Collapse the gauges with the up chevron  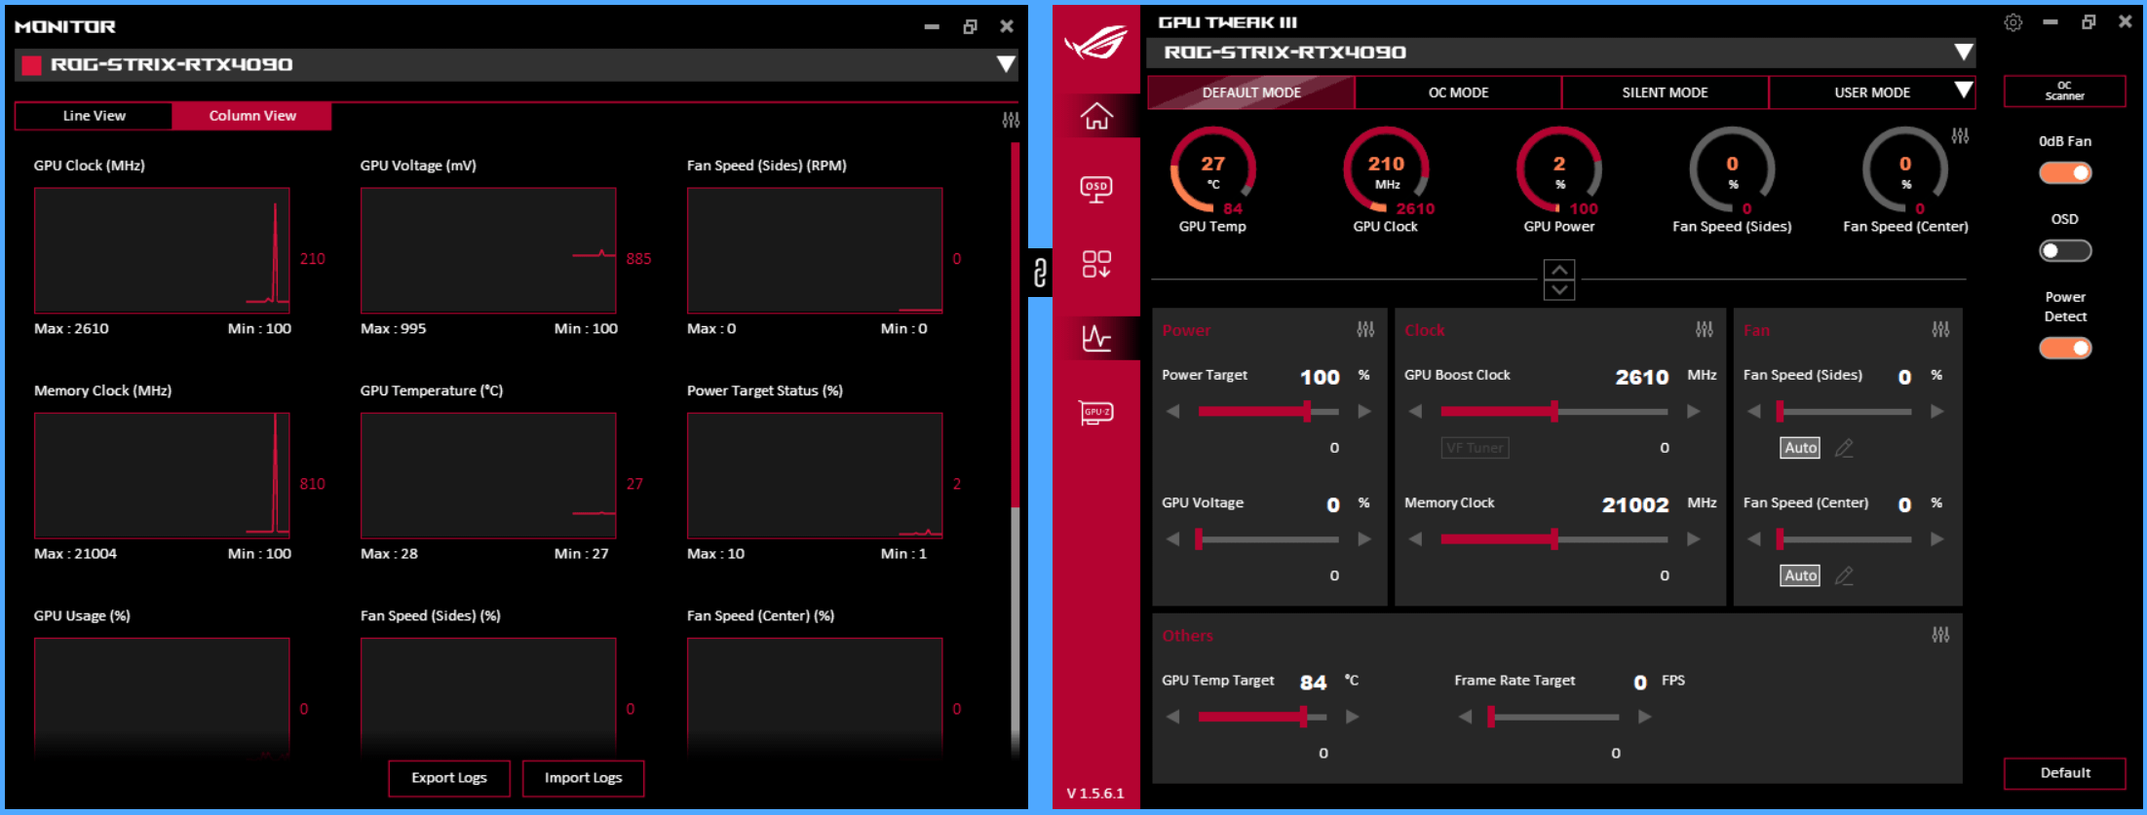click(1559, 270)
